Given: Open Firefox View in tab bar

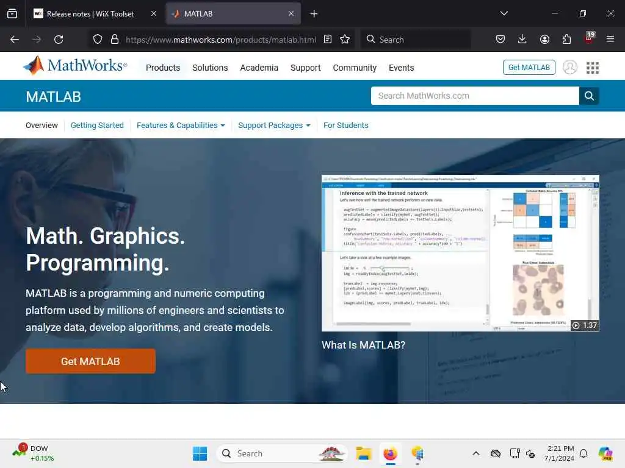Looking at the screenshot, I should point(12,14).
